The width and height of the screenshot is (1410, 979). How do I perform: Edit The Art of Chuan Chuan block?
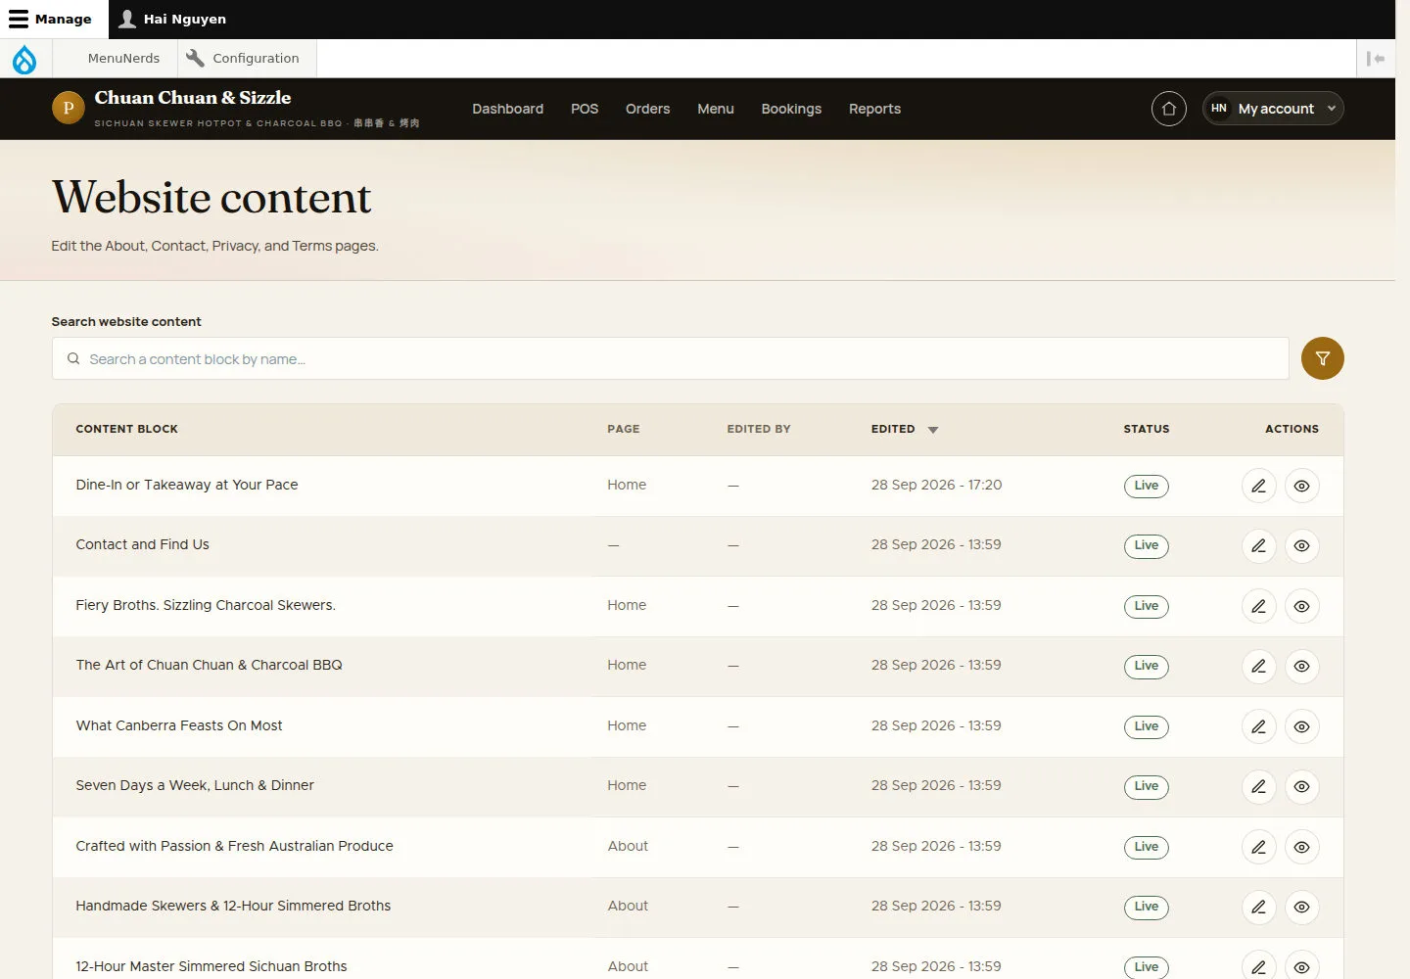(x=1258, y=666)
